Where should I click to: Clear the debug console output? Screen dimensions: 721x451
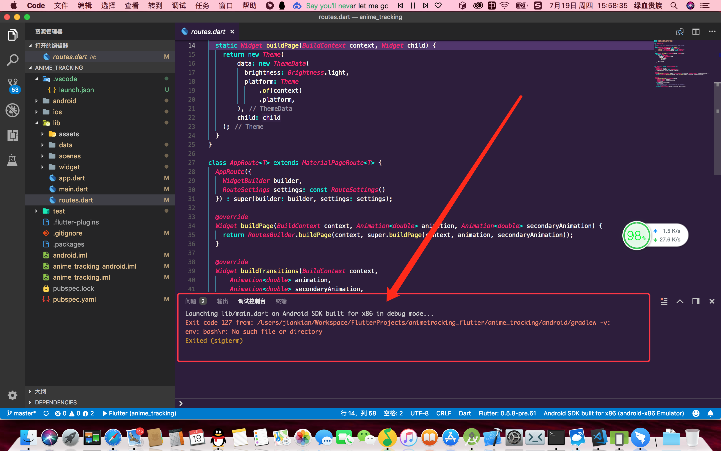[x=664, y=301]
